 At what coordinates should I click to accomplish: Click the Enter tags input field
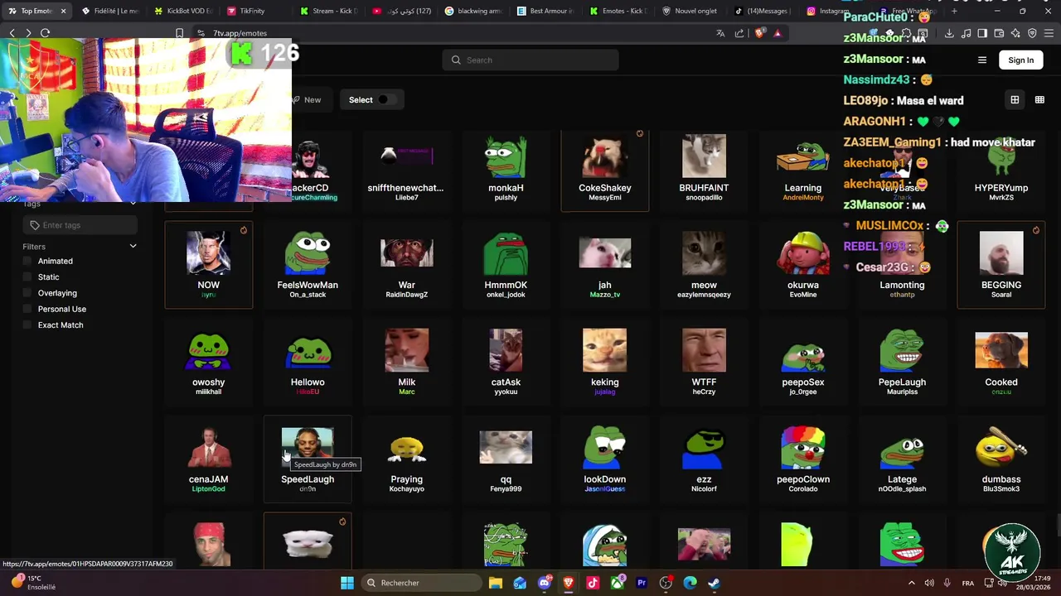pyautogui.click(x=80, y=225)
